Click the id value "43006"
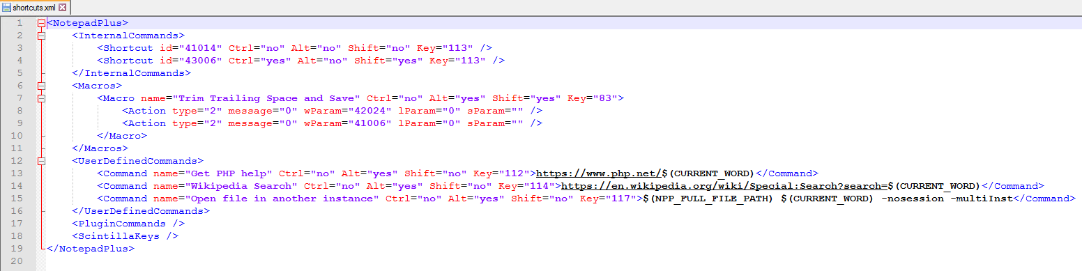 click(x=200, y=61)
